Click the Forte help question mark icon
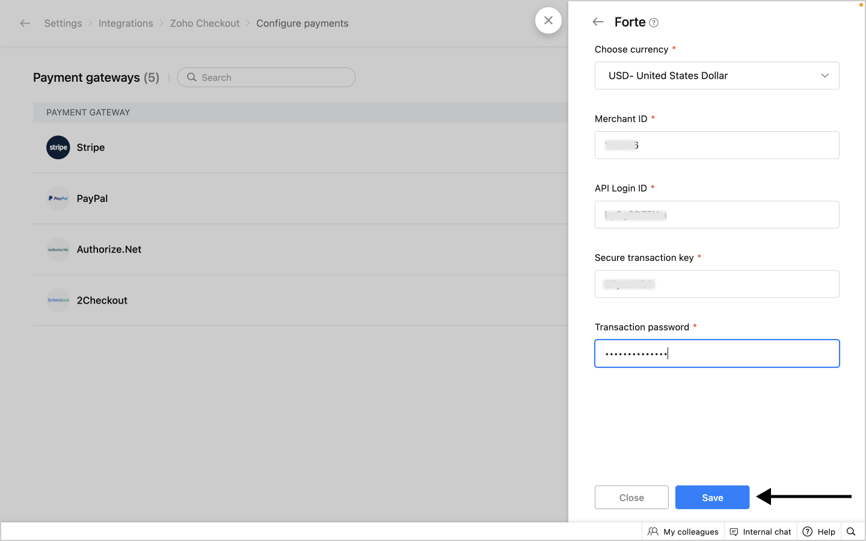Viewport: 866px width, 541px height. [x=654, y=23]
